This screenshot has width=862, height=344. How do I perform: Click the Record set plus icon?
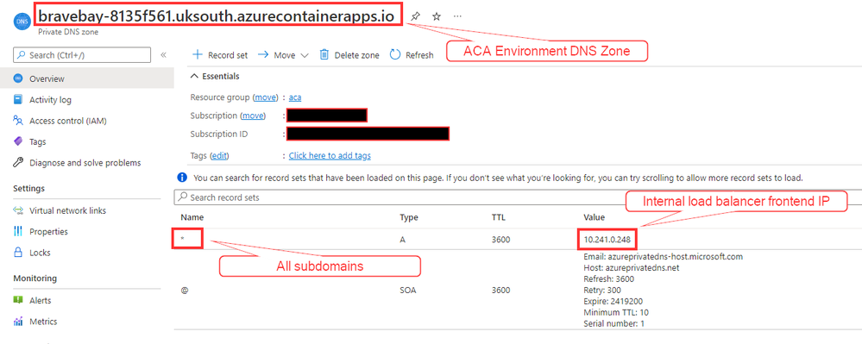point(197,55)
